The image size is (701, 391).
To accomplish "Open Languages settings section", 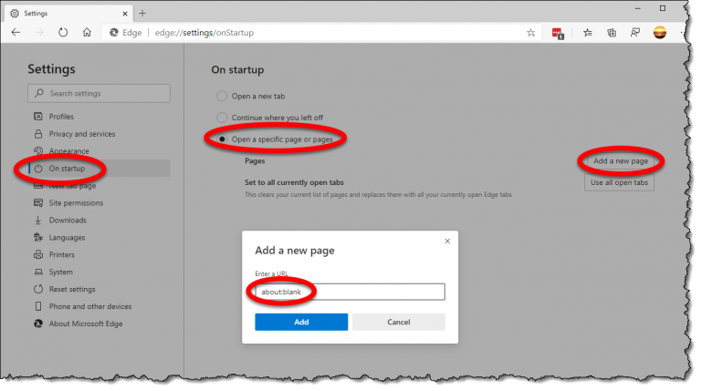I will (x=67, y=238).
